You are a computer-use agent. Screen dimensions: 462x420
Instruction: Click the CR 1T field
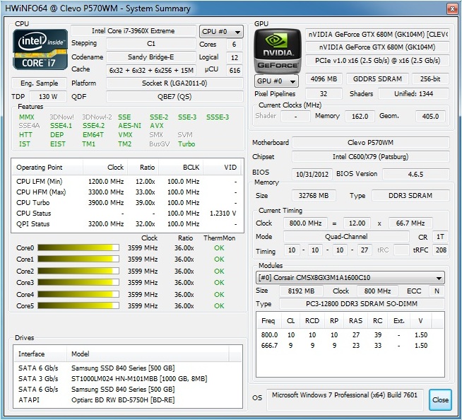click(440, 237)
